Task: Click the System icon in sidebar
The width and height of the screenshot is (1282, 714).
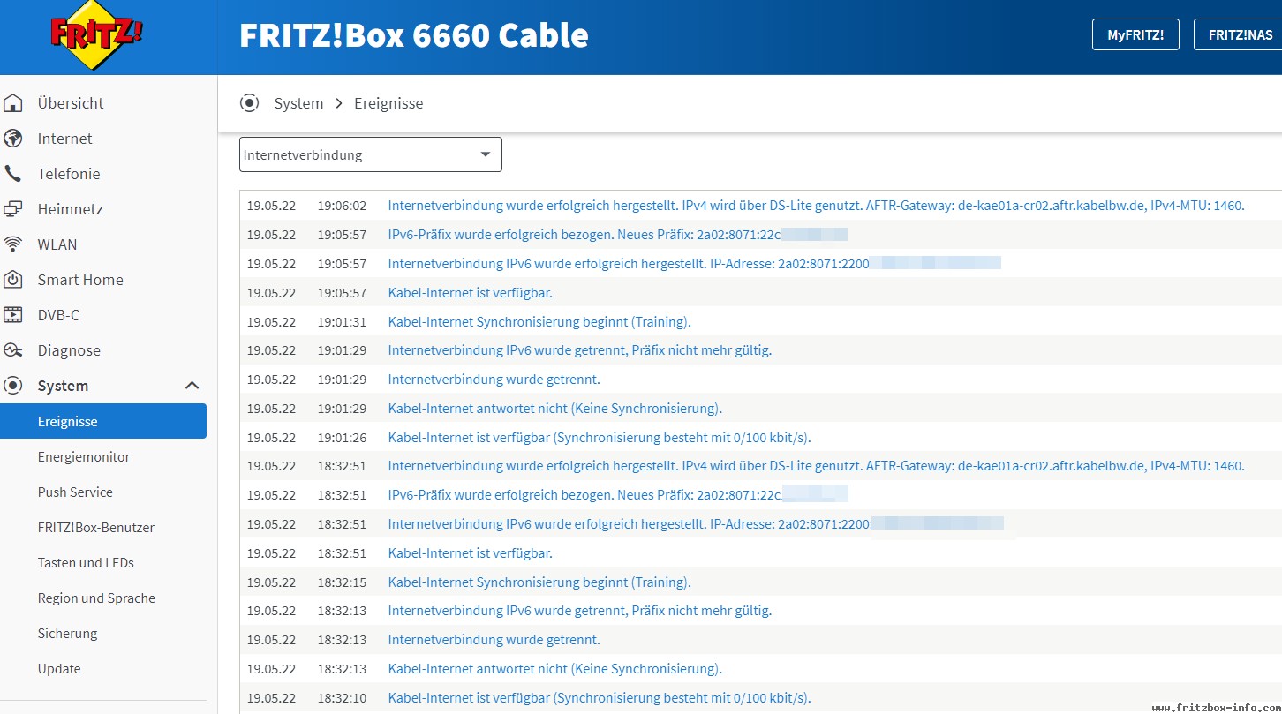Action: (13, 386)
